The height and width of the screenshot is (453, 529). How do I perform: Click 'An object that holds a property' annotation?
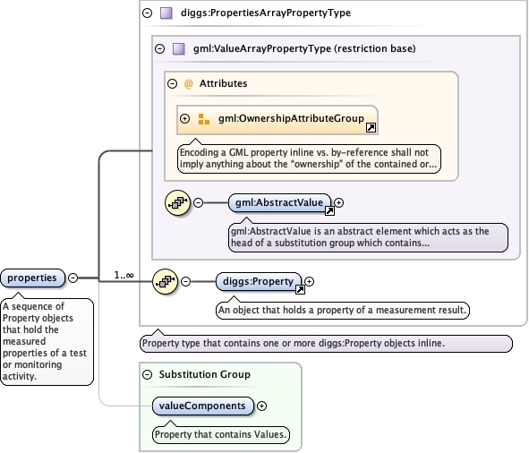tap(343, 311)
